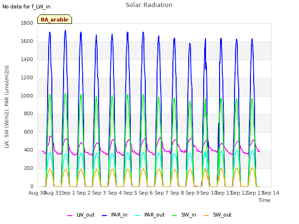Screen dimensions: 299x224
Task: Click the Sep 7 x-axis date label
Action: tap(162, 193)
